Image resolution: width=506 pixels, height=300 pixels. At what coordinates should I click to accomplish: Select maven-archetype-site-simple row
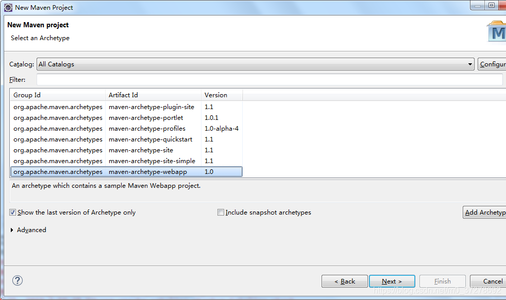[126, 161]
